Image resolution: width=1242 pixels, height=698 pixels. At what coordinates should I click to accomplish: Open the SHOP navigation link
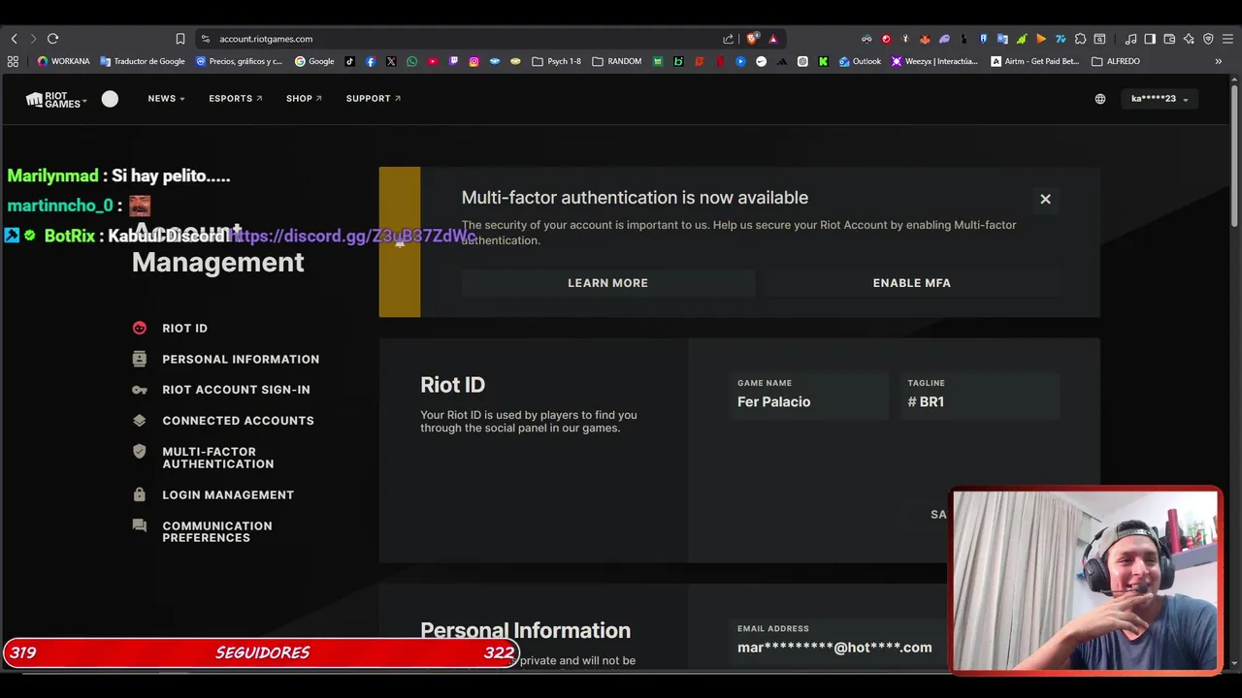[x=304, y=99]
